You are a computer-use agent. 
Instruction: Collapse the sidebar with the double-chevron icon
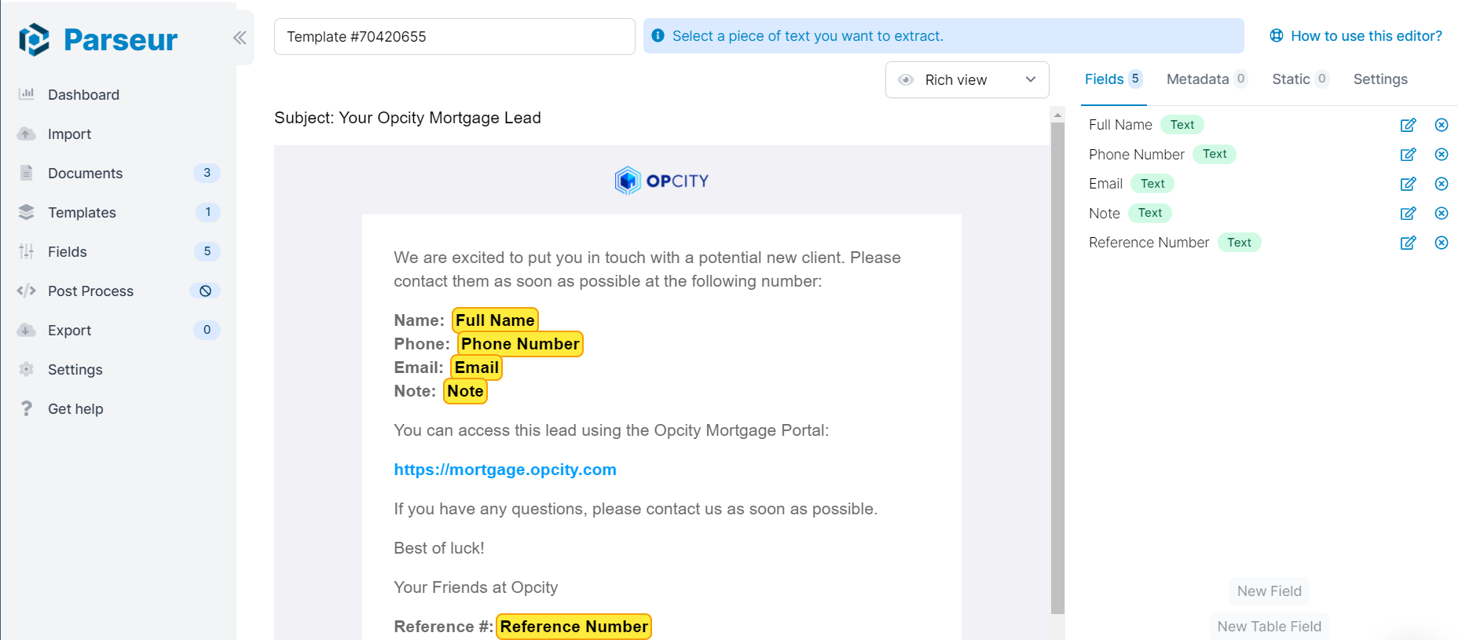pos(240,38)
